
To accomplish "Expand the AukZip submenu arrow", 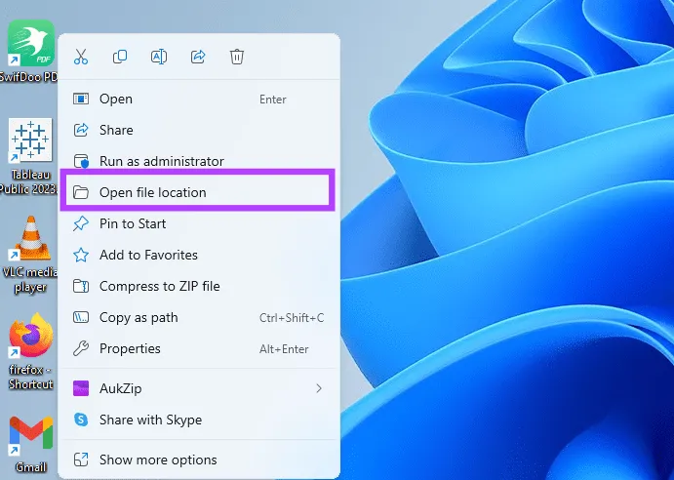I will (x=319, y=388).
